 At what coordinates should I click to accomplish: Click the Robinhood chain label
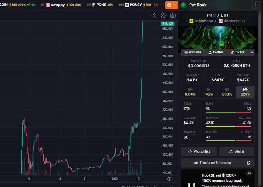(203, 21)
